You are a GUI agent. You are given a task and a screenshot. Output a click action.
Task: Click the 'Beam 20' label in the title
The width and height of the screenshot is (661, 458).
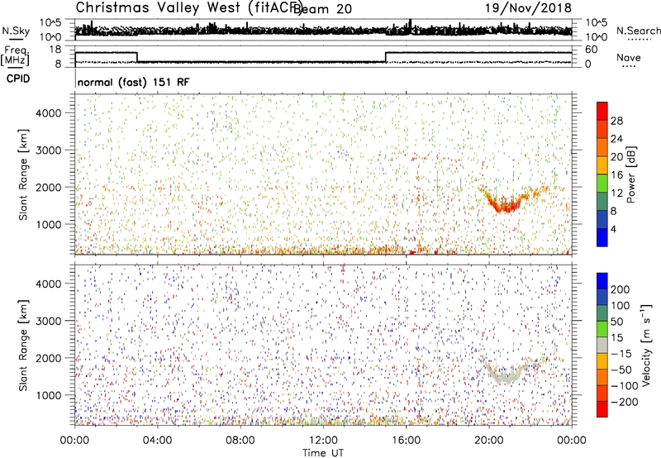tap(322, 9)
